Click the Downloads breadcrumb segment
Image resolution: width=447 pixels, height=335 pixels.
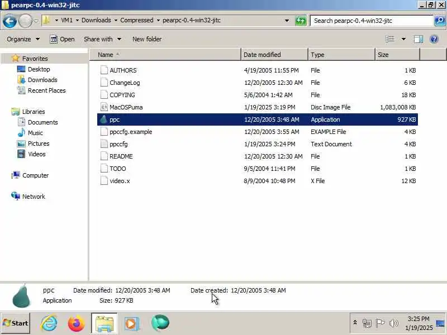click(96, 20)
